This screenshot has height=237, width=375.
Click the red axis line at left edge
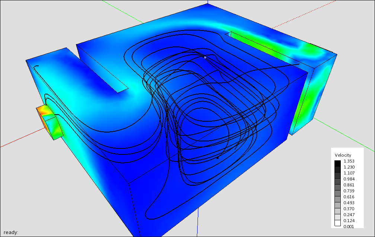click(19, 138)
